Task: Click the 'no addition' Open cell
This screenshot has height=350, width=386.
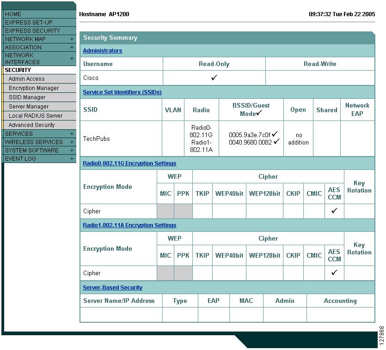Action: [298, 139]
